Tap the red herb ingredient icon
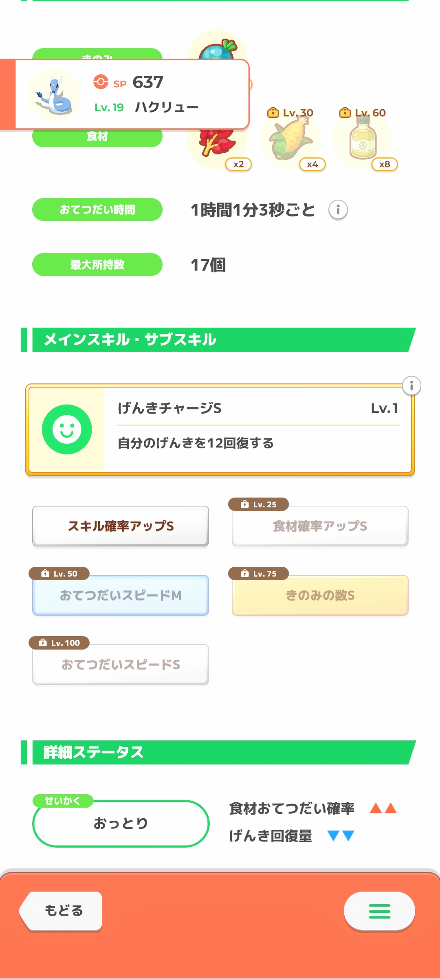This screenshot has height=978, width=440. pyautogui.click(x=216, y=145)
